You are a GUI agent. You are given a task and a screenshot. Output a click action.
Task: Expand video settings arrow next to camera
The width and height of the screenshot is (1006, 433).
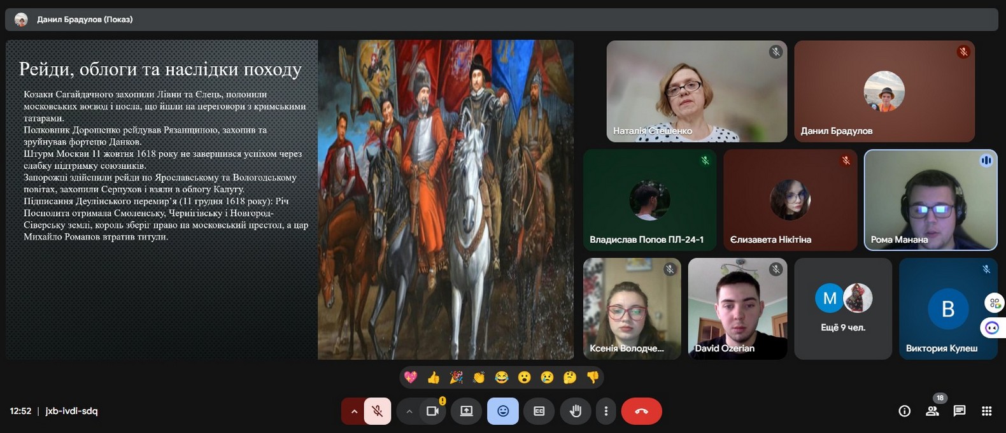coord(409,411)
